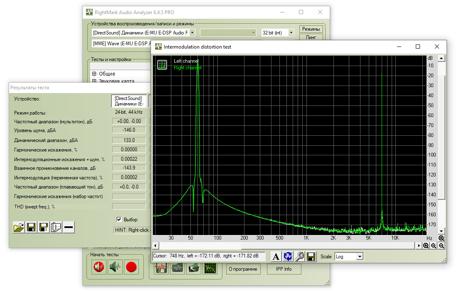Select the crosstalk value -143.9
Screen dimensions: 459x294
coord(129,168)
